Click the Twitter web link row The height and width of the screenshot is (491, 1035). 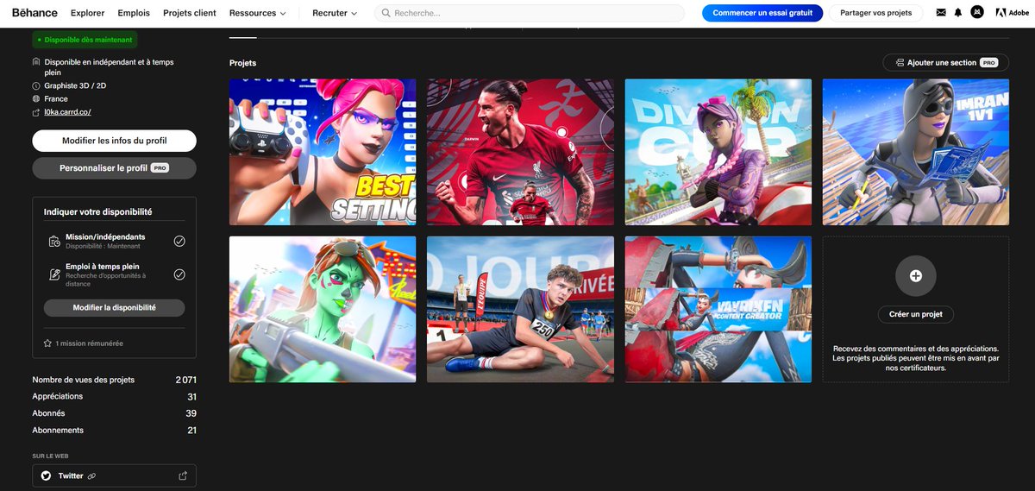click(114, 475)
